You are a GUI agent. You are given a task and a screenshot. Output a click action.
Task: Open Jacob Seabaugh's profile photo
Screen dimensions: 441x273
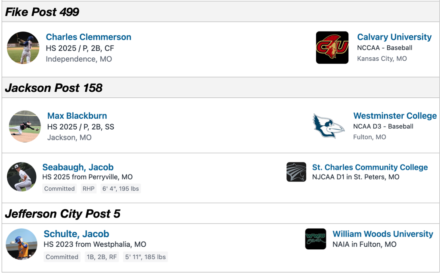[x=22, y=177]
